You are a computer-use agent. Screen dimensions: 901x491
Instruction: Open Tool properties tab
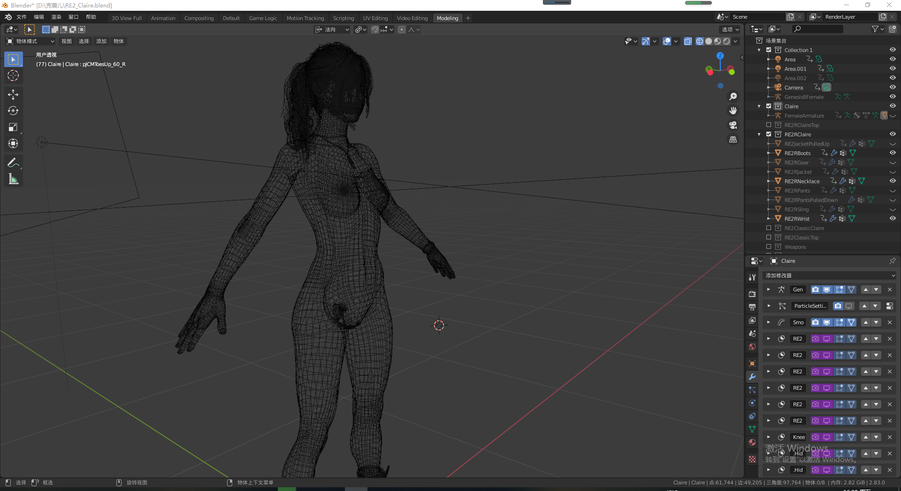click(x=752, y=277)
